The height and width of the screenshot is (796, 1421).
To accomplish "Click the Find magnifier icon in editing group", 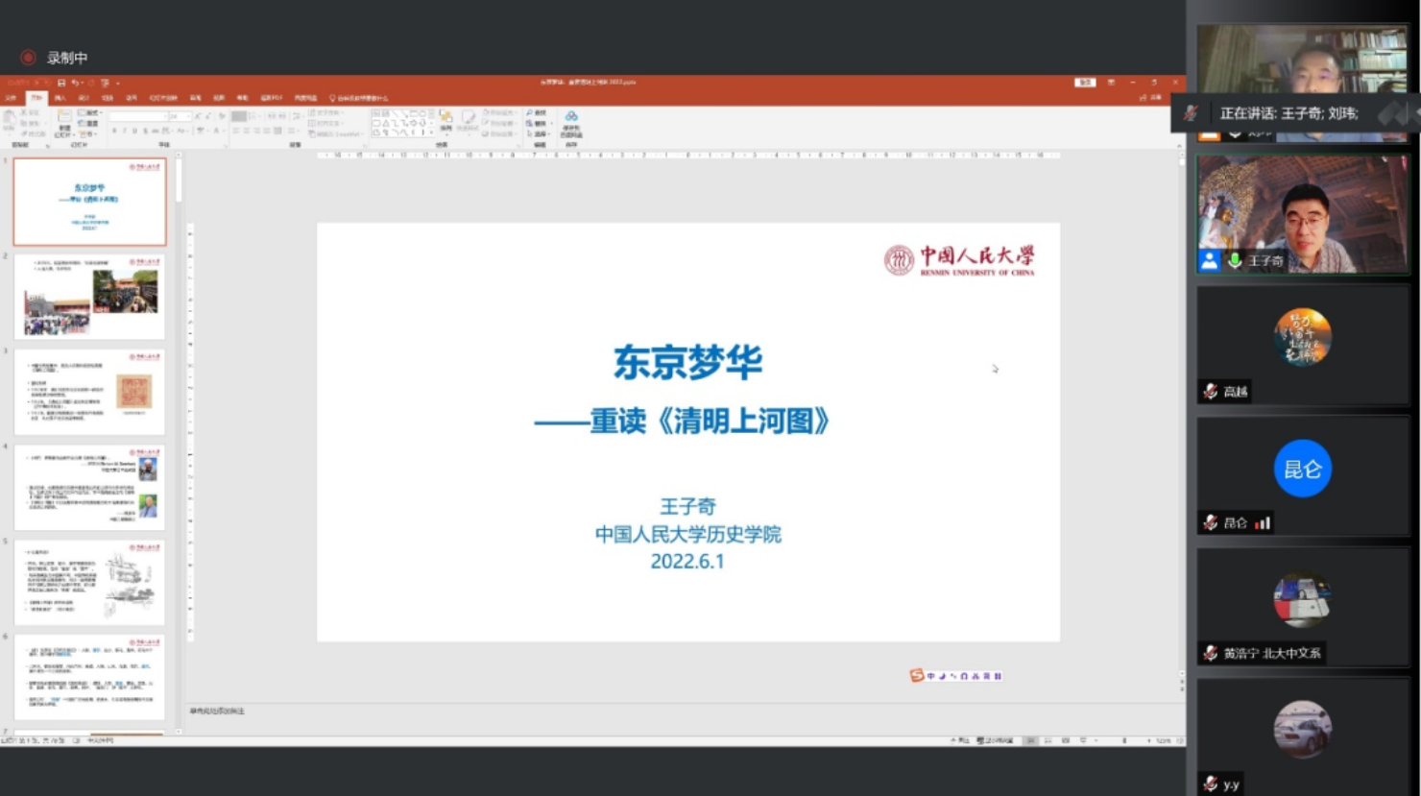I will [x=530, y=113].
